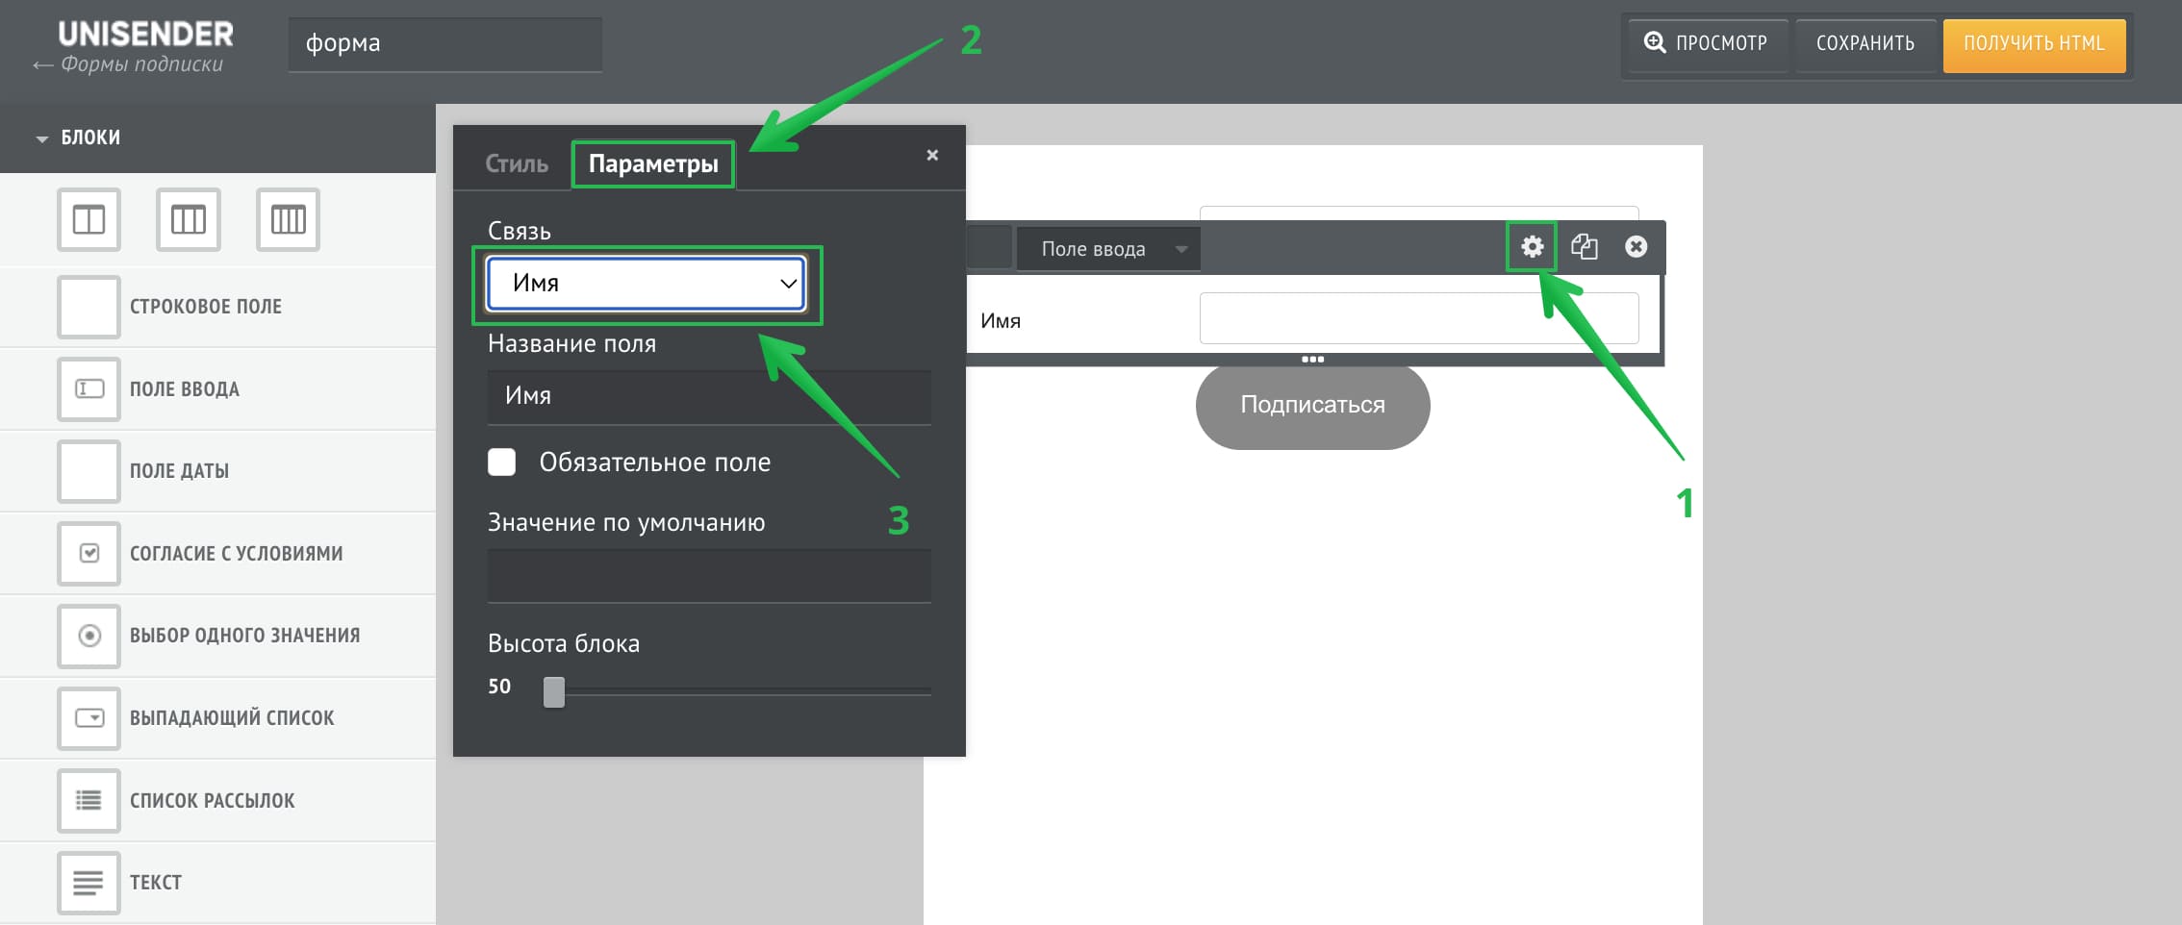The image size is (2182, 925).
Task: Click the form name field containing форма
Action: (x=445, y=43)
